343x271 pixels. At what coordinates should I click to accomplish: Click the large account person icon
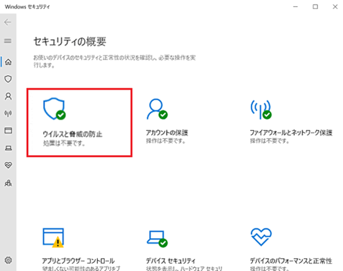click(157, 109)
